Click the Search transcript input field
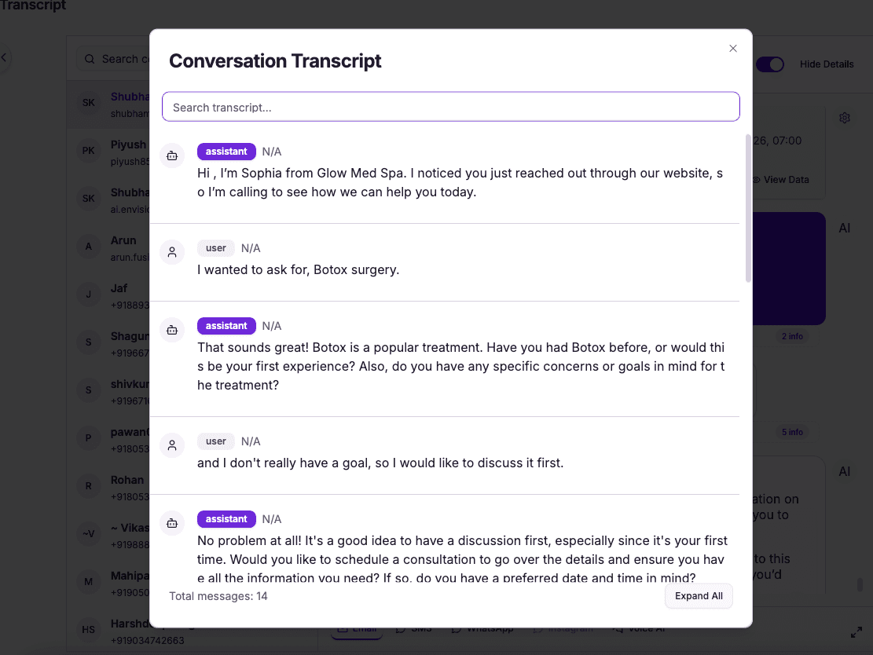Viewport: 873px width, 655px height. click(x=450, y=106)
